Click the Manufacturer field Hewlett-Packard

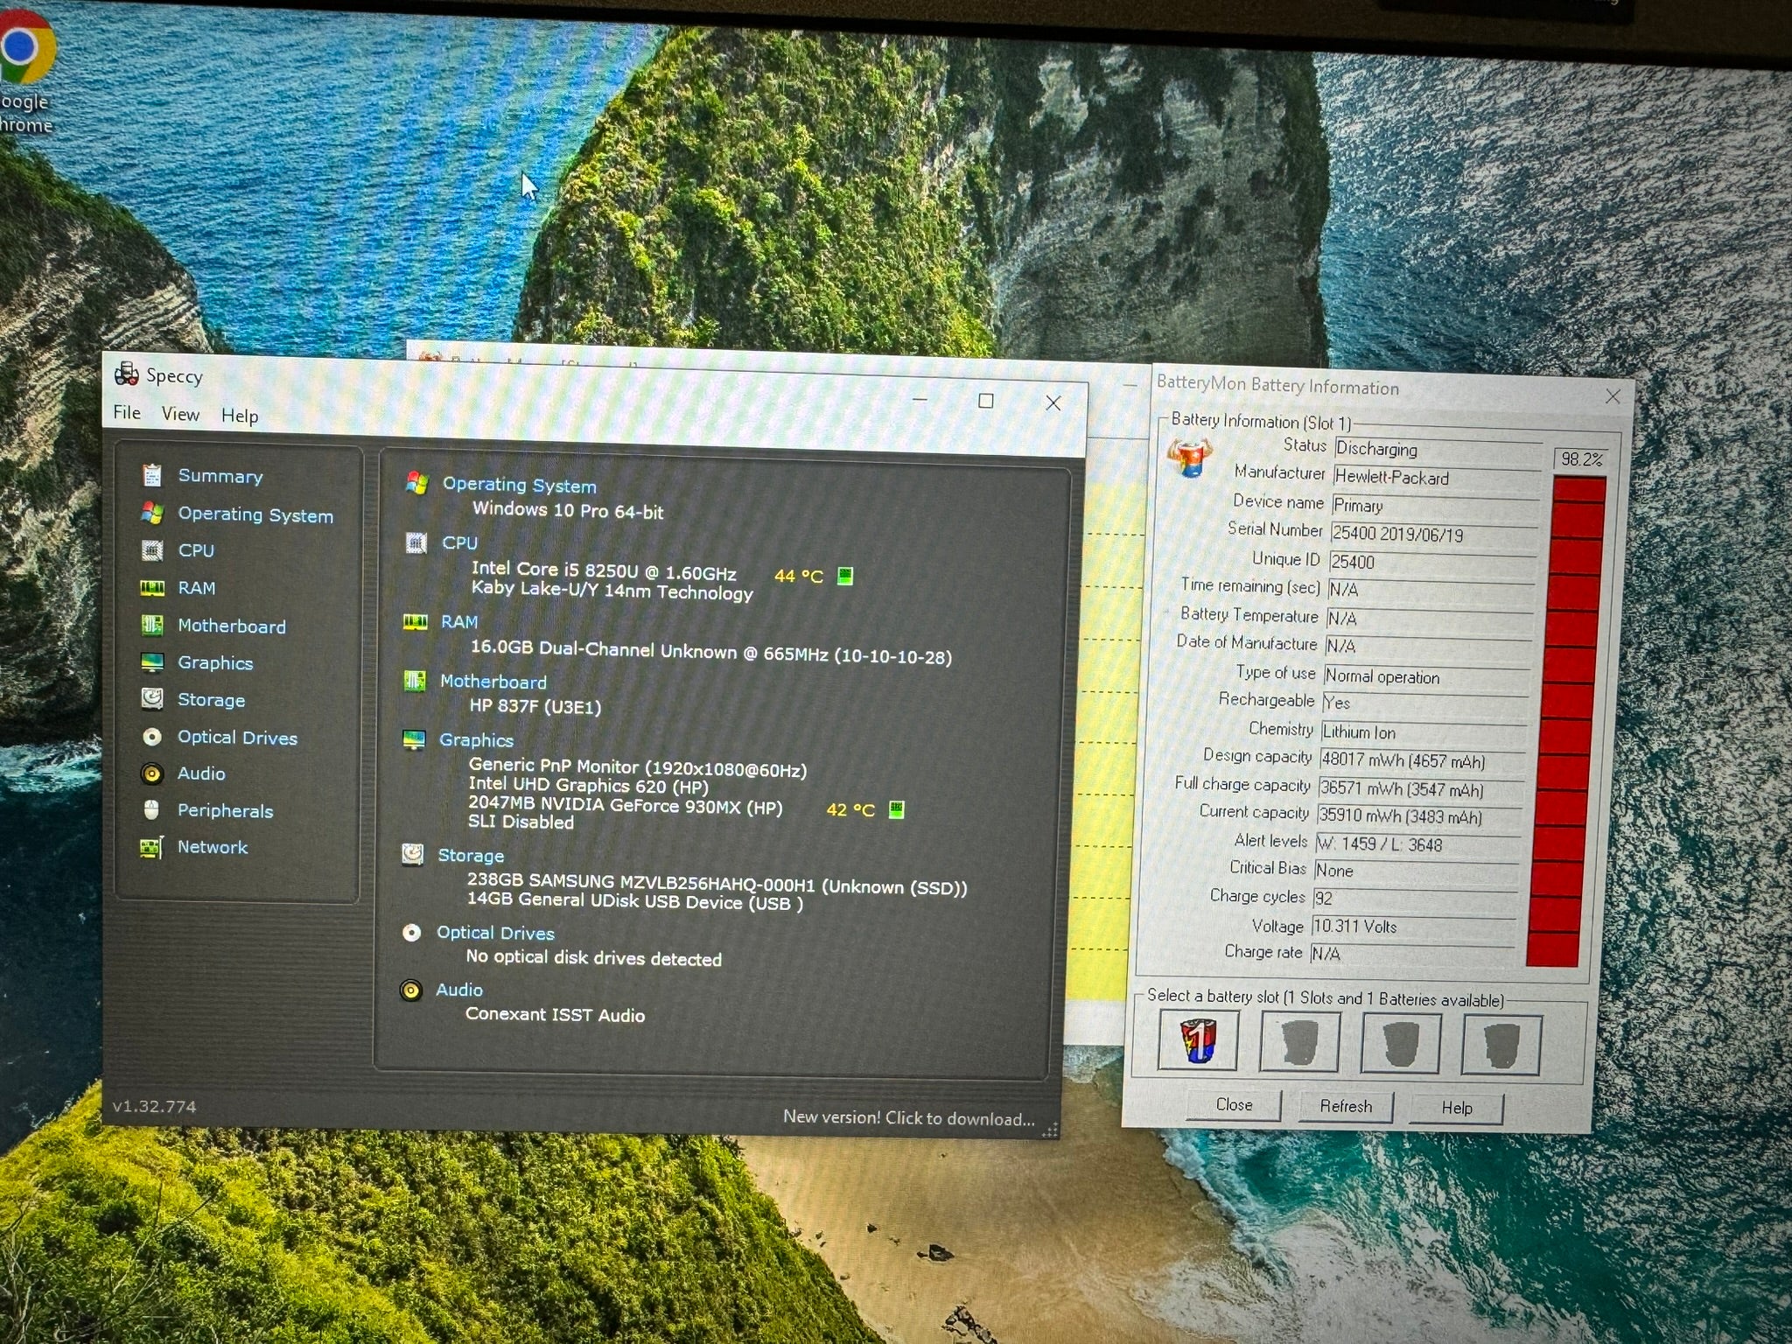point(1436,479)
